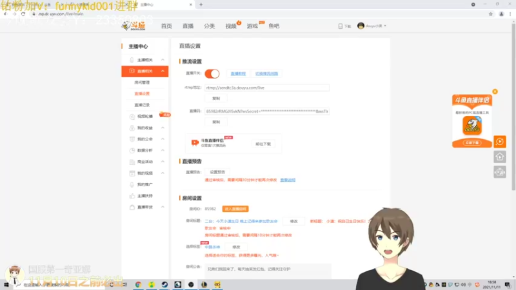Click the 我的公会 shield icon
Image resolution: width=516 pixels, height=290 pixels.
[132, 139]
